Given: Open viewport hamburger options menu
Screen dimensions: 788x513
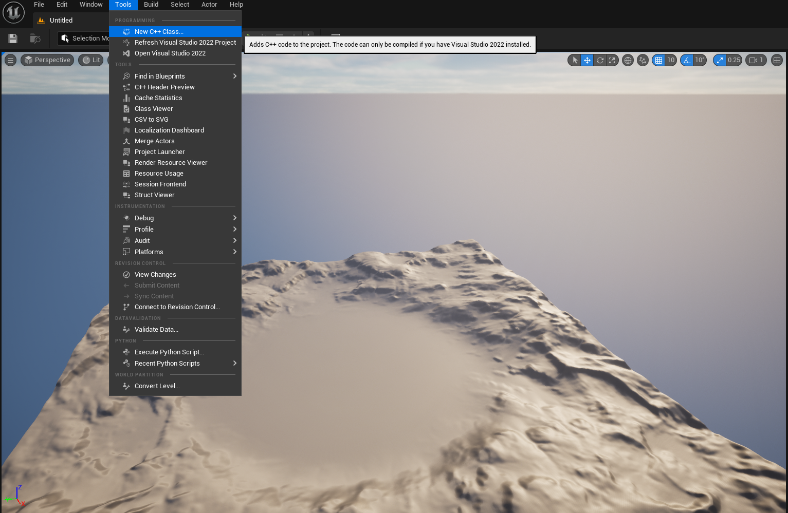Looking at the screenshot, I should click(x=10, y=60).
